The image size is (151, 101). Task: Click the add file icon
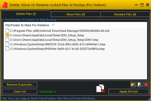tap(140, 85)
